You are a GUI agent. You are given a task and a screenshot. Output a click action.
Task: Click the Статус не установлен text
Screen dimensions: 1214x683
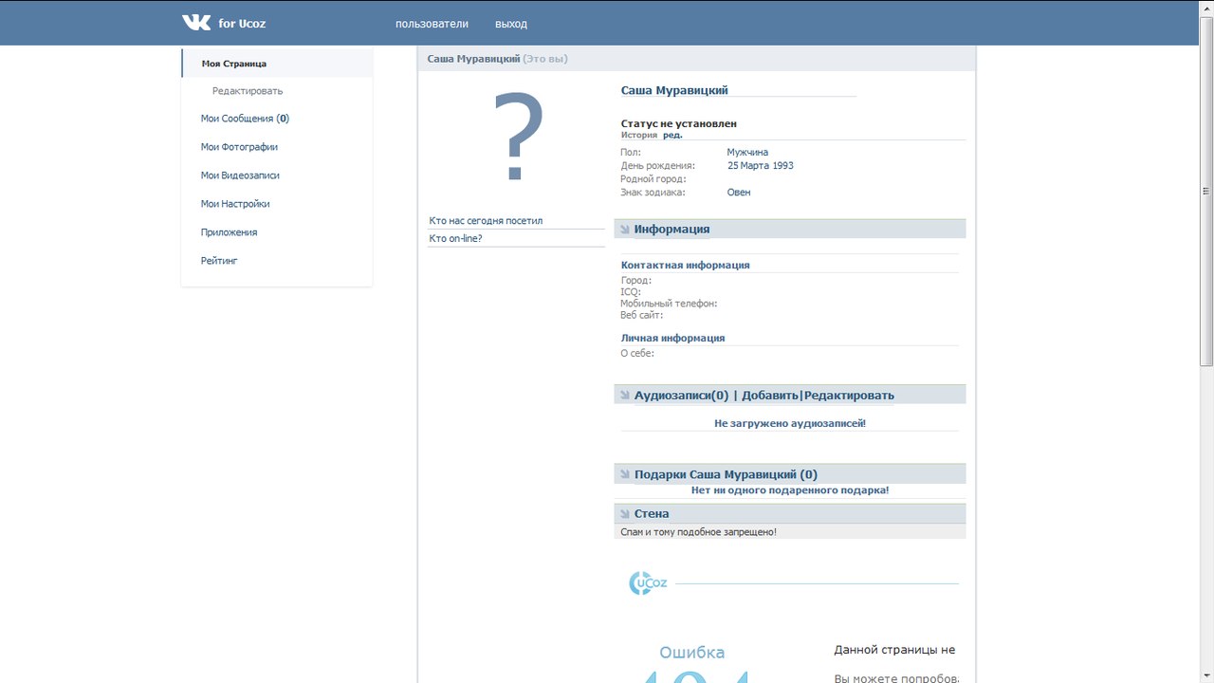[679, 123]
